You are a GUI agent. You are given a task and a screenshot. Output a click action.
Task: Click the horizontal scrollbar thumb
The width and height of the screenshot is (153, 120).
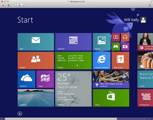61,119
